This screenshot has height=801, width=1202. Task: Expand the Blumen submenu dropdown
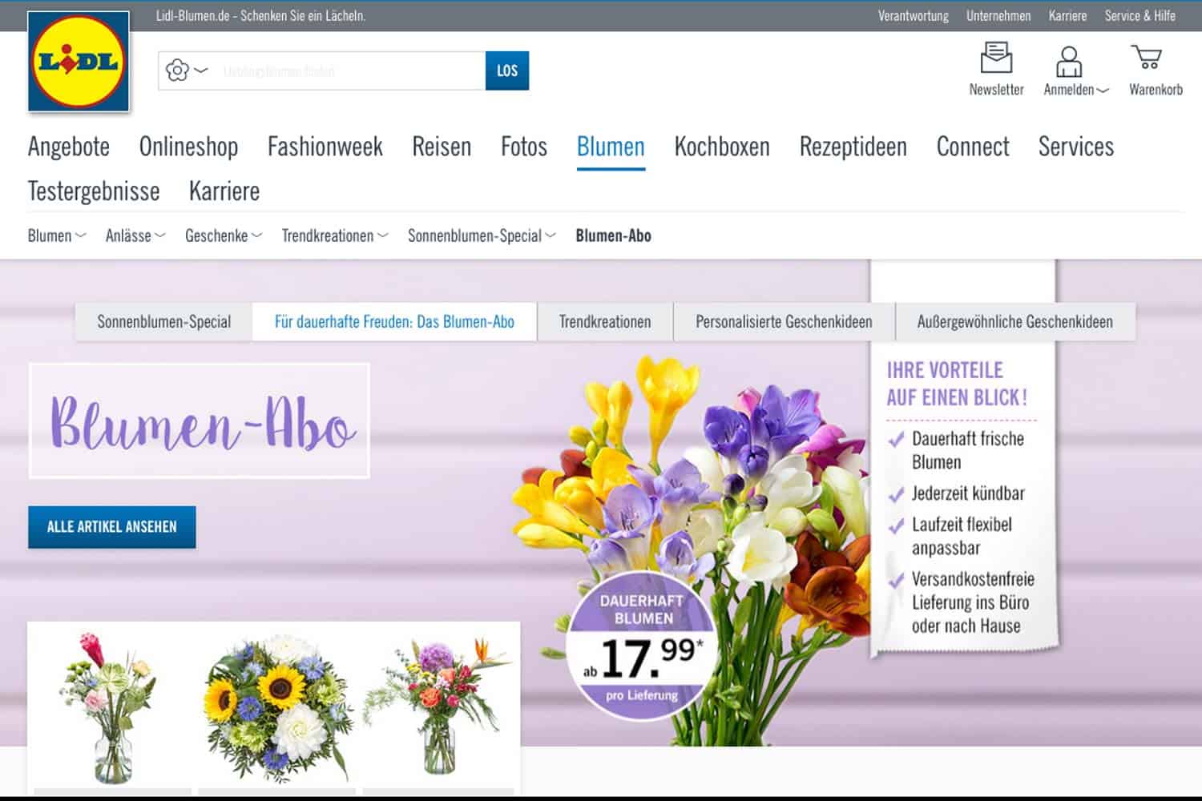[x=57, y=235]
